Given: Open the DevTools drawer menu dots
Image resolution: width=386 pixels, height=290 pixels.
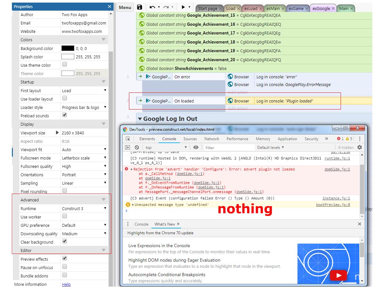Looking at the screenshot, I should coord(128,224).
